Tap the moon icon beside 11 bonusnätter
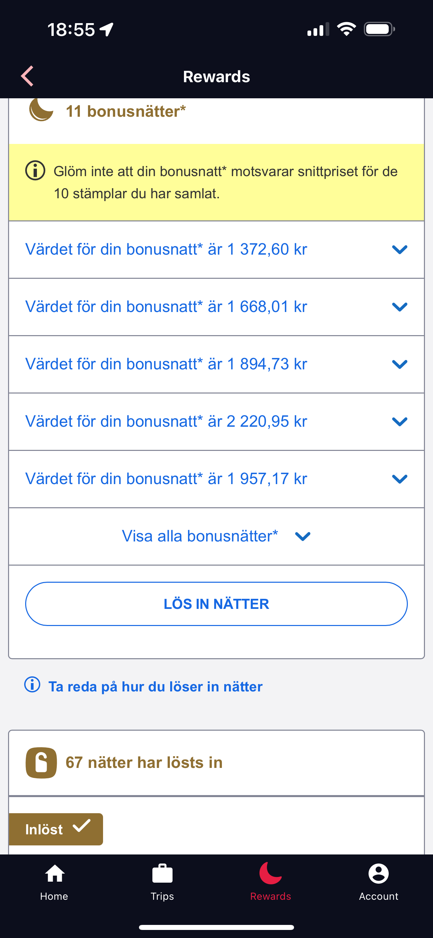The height and width of the screenshot is (938, 433). [x=41, y=110]
